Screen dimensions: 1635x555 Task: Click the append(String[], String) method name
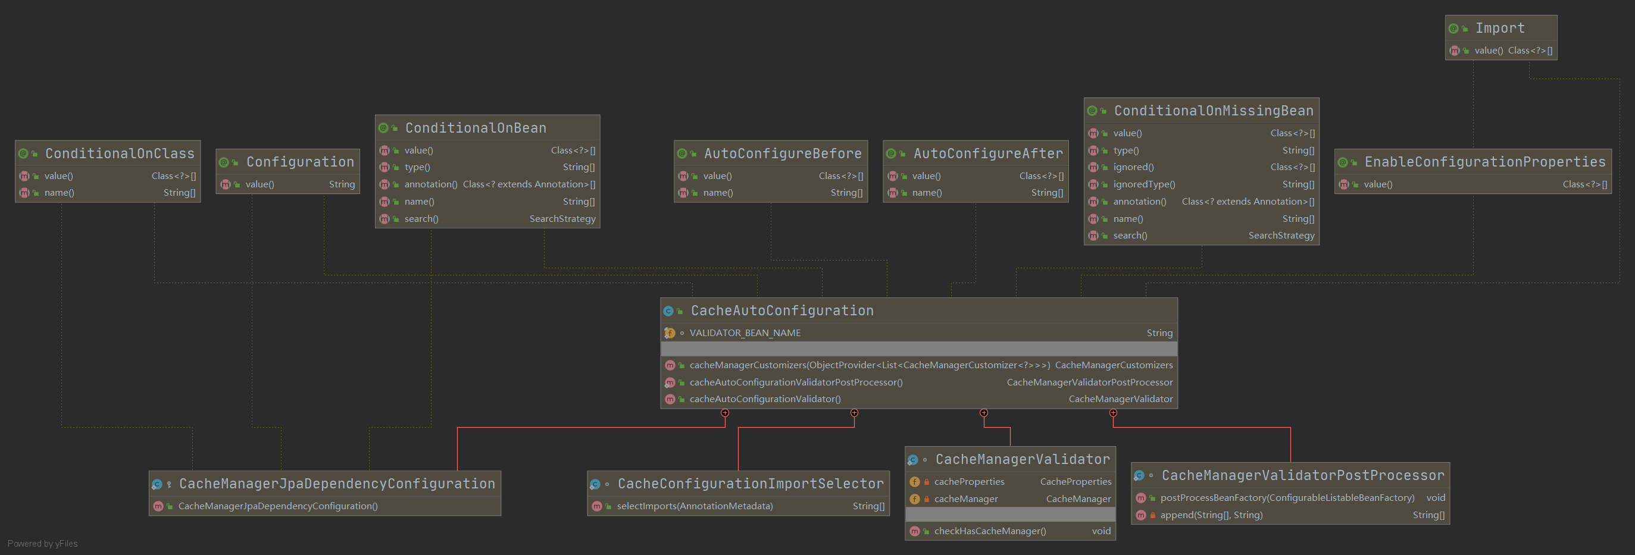point(1211,515)
